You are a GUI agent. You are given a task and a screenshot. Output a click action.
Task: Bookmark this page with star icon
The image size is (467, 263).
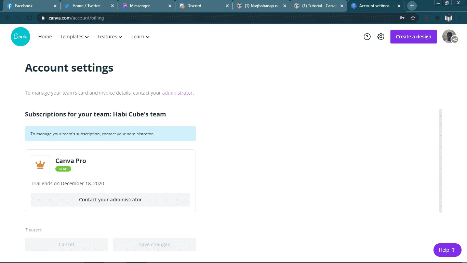pyautogui.click(x=413, y=18)
